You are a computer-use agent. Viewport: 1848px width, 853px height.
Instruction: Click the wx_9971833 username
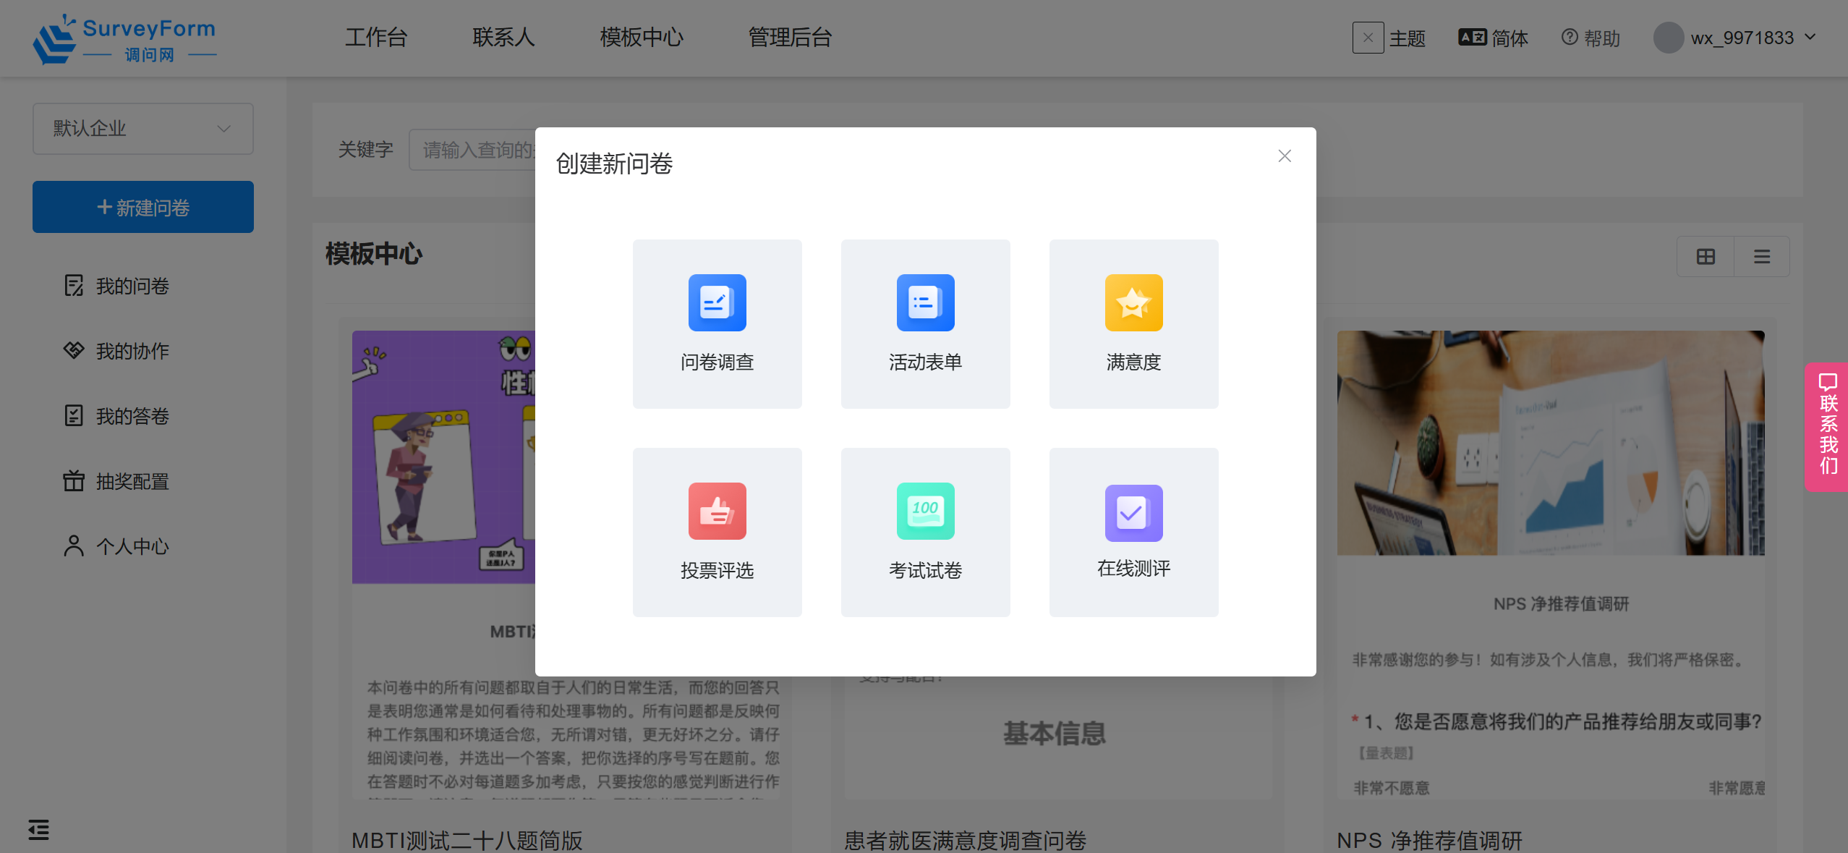(1742, 38)
